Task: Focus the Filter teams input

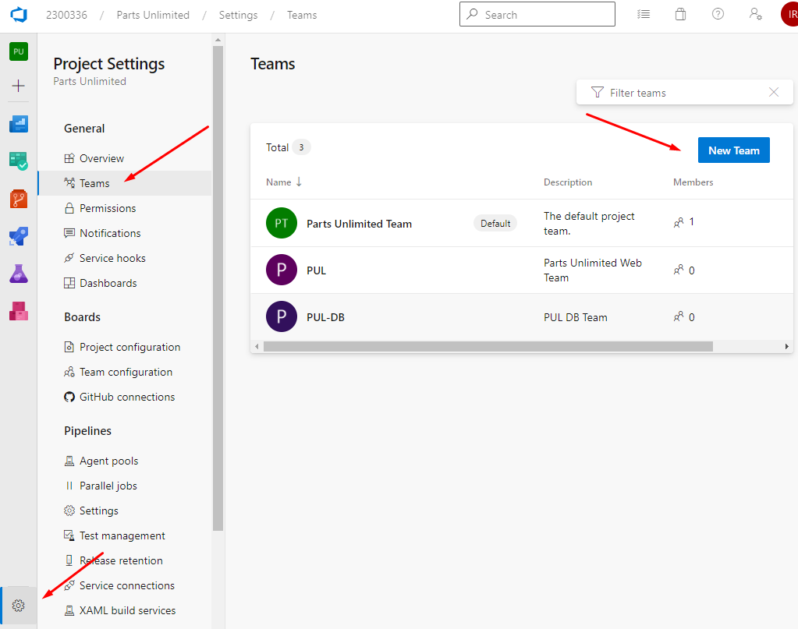Action: (x=685, y=93)
